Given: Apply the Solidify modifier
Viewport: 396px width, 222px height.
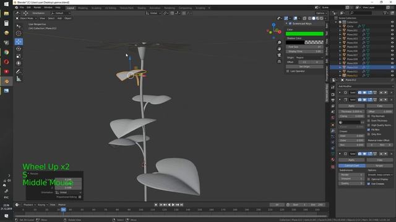Looking at the screenshot, I should coord(351,106).
